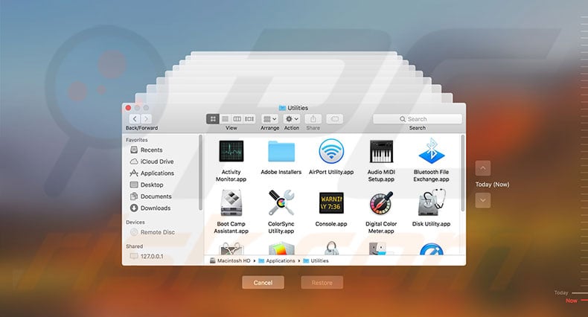588x317 pixels.
Task: Open the Action gear dropdown
Action: pyautogui.click(x=292, y=119)
